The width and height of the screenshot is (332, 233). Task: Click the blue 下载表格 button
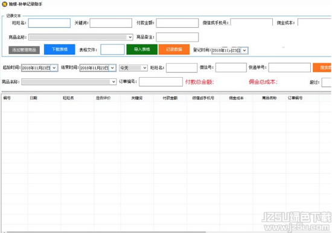[x=60, y=49]
